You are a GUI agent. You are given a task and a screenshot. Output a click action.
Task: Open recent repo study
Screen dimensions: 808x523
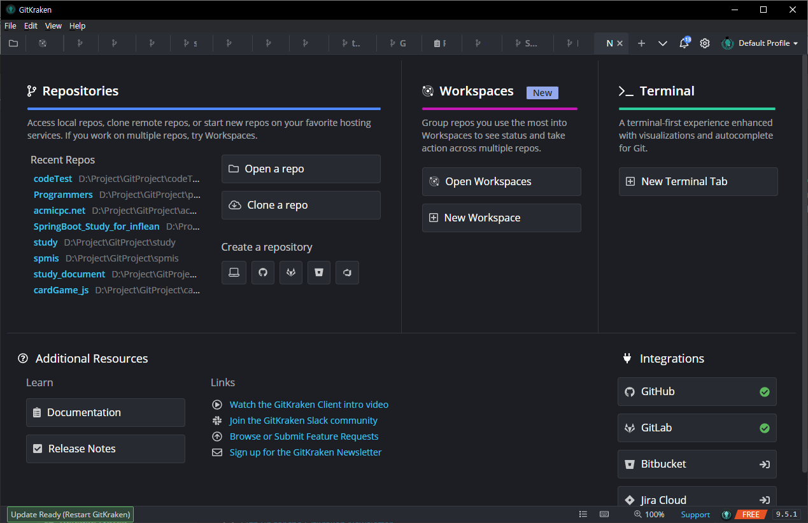pyautogui.click(x=45, y=242)
